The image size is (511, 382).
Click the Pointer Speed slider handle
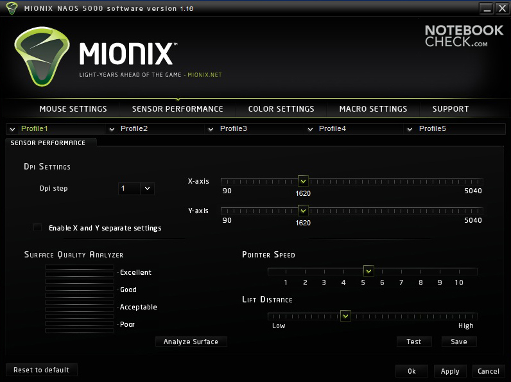368,271
